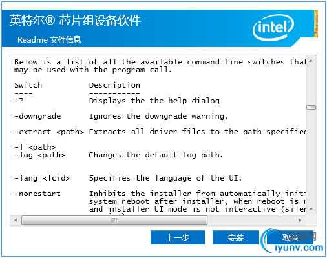Viewport: 327px width, 258px height.
Task: Click the -lang <lcid> line in readme
Action: coord(128,178)
